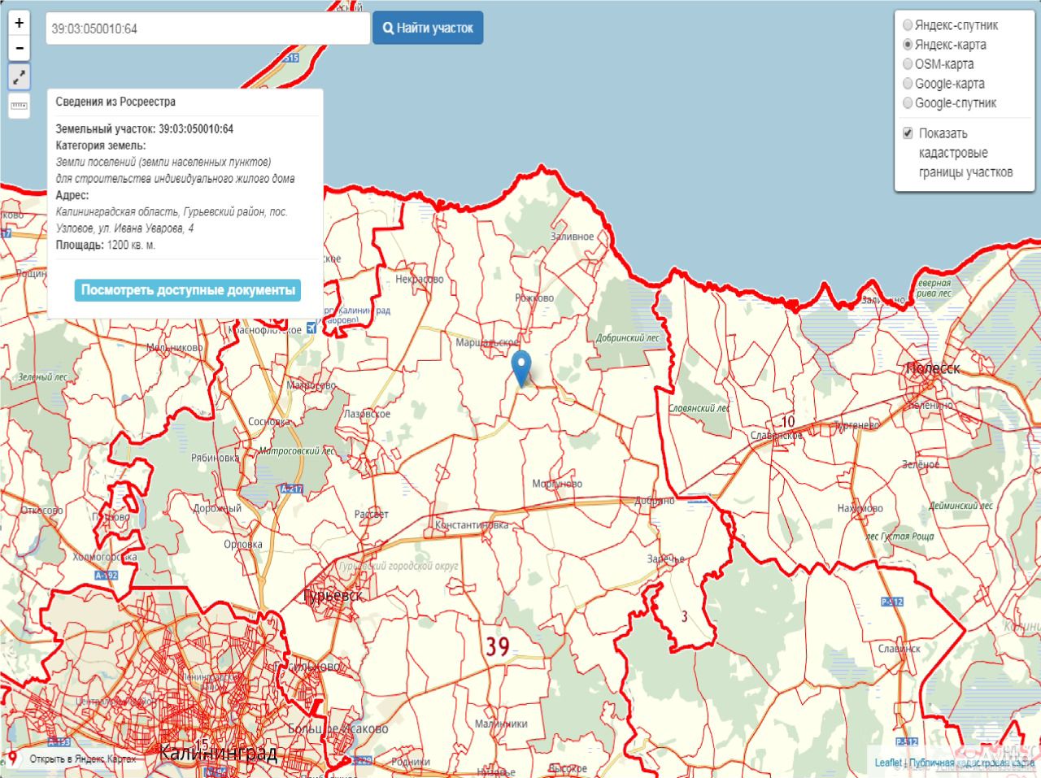Zoom in the map with plus button
This screenshot has height=778, width=1041.
(x=19, y=24)
